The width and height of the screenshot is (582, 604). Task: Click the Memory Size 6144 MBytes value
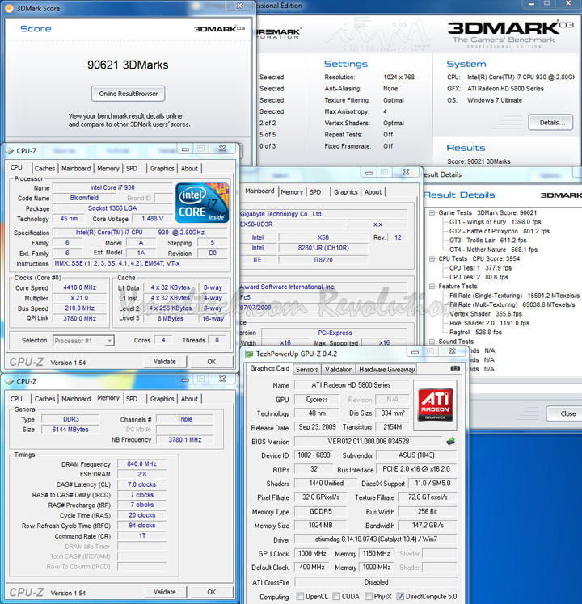tap(70, 429)
